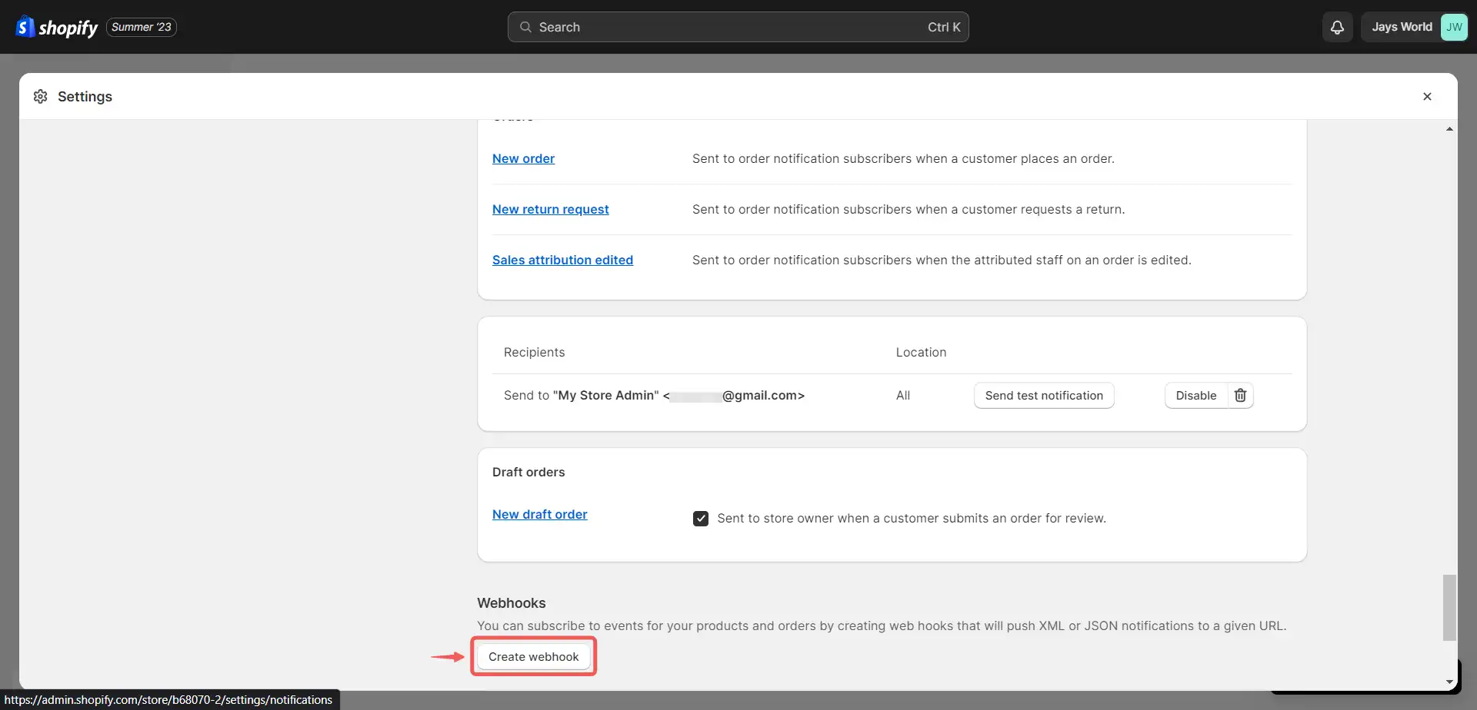Focus the Search field
The image size is (1477, 710).
point(738,27)
